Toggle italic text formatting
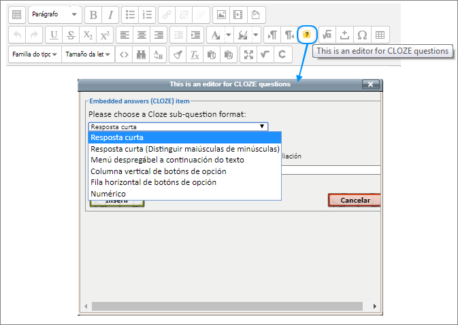Viewport: 458px width, 325px height. (x=110, y=15)
